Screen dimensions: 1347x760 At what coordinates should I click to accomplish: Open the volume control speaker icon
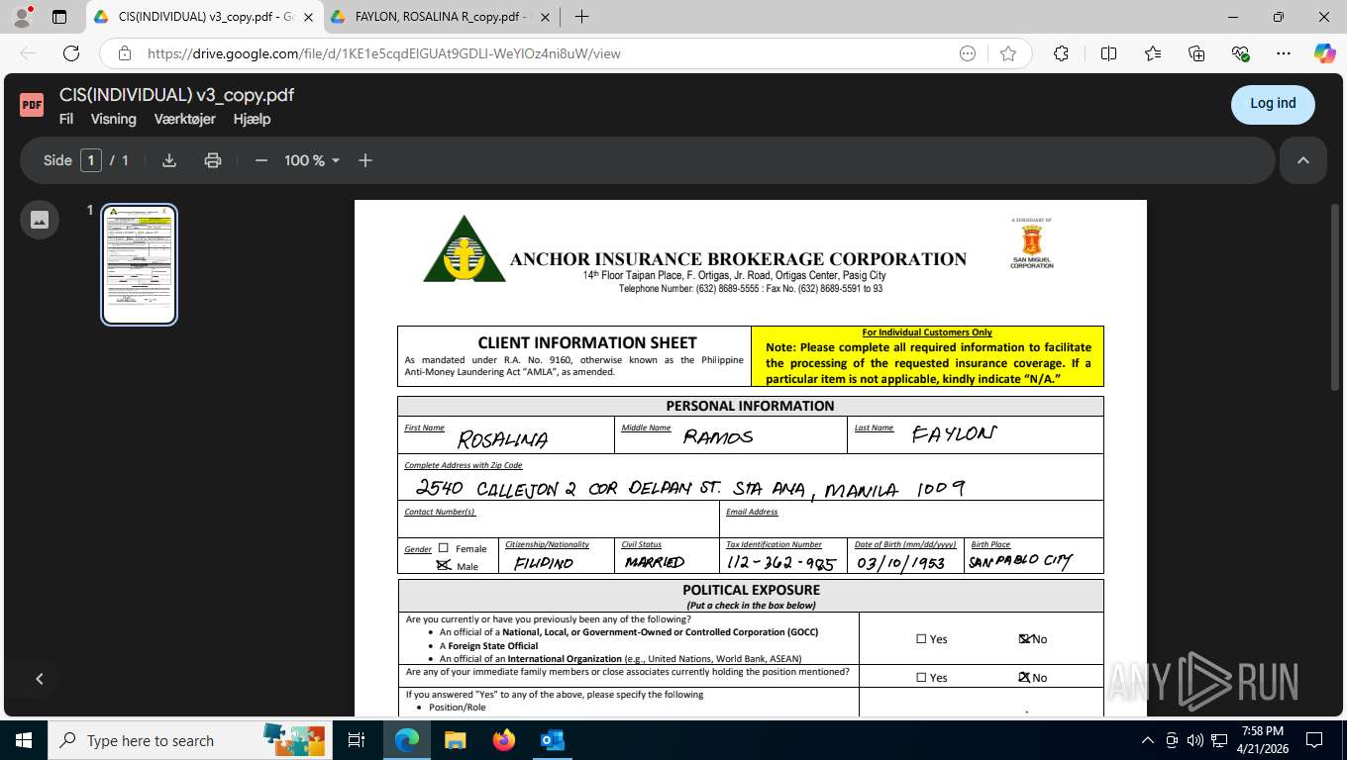[1195, 740]
